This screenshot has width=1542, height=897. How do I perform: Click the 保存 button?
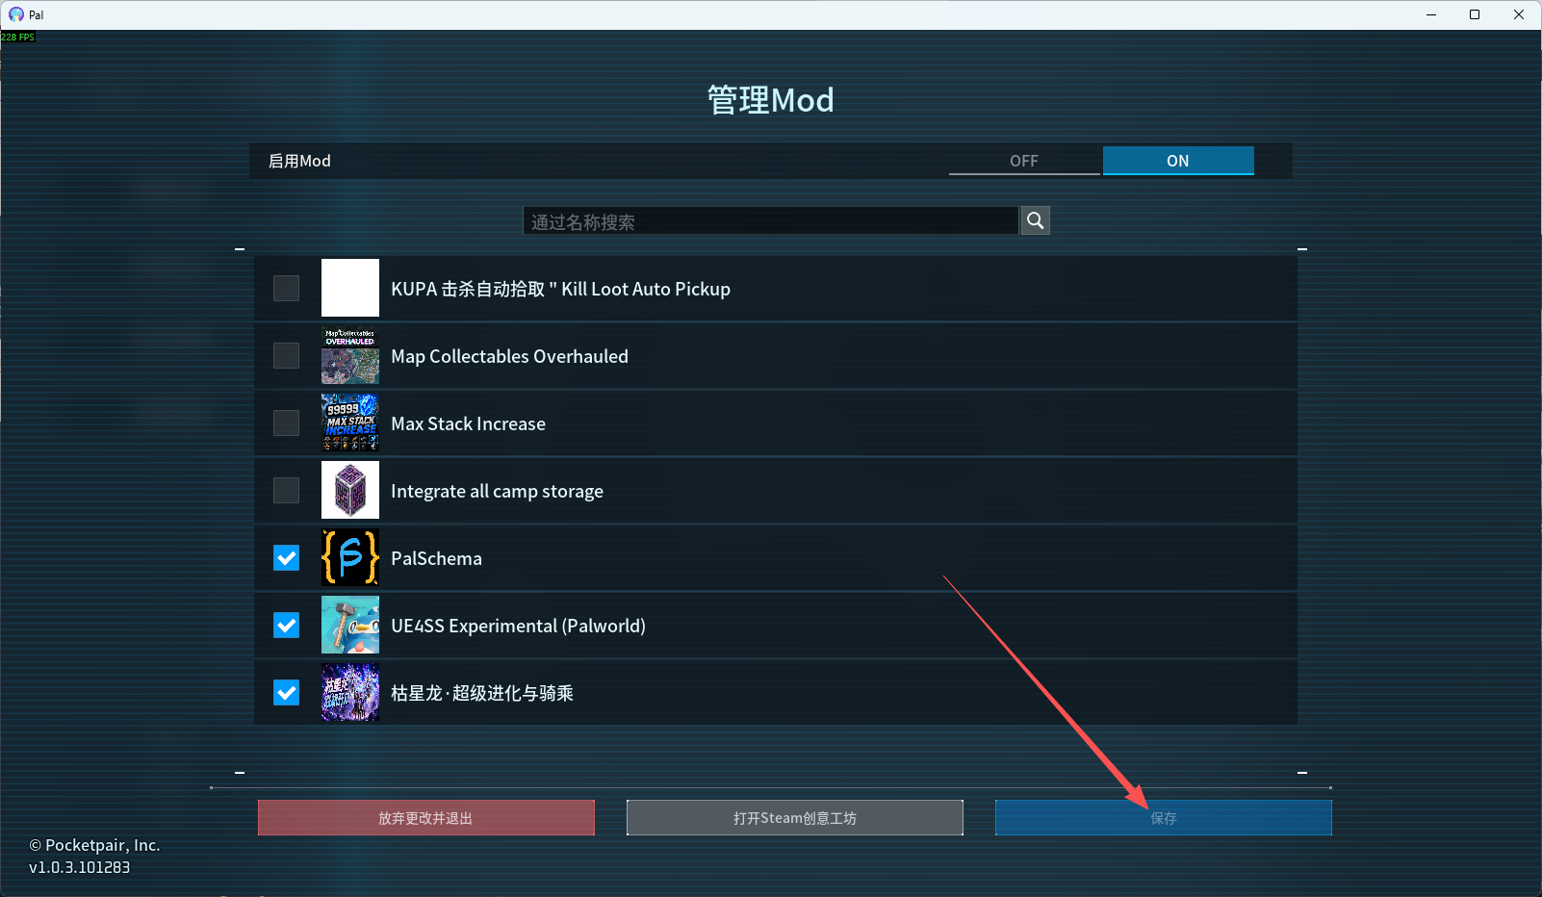coord(1164,818)
